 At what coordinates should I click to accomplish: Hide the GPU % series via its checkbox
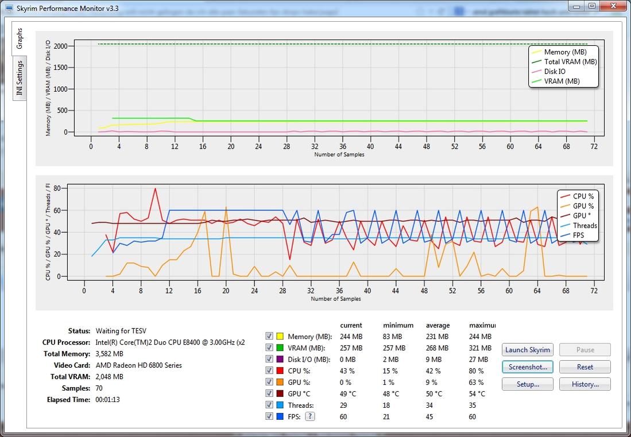[x=269, y=382]
